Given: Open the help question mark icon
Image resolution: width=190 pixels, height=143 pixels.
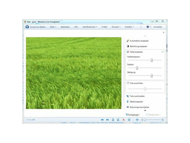Looking at the screenshot, I should tap(148, 27).
